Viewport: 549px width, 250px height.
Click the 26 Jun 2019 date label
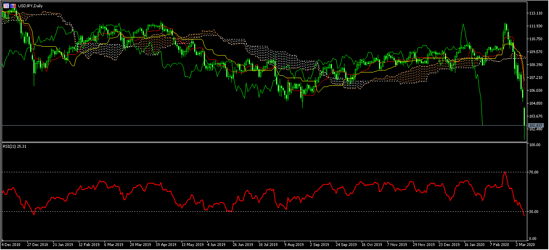[x=243, y=244]
